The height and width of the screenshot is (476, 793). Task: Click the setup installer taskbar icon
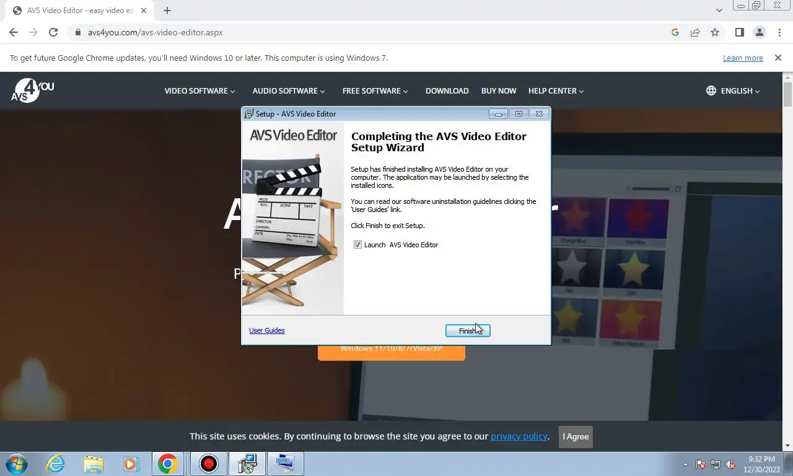247,464
